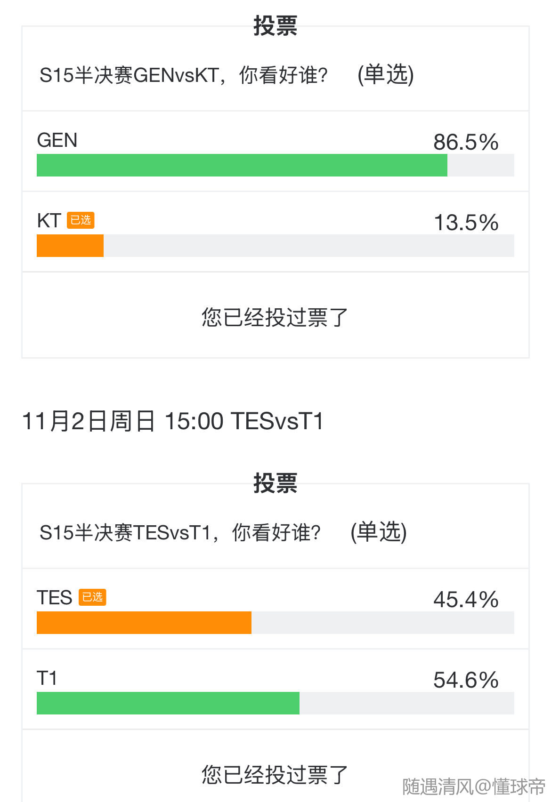This screenshot has height=802, width=551.
Task: Click the orange 已选 badge beside KT
Action: click(x=81, y=220)
